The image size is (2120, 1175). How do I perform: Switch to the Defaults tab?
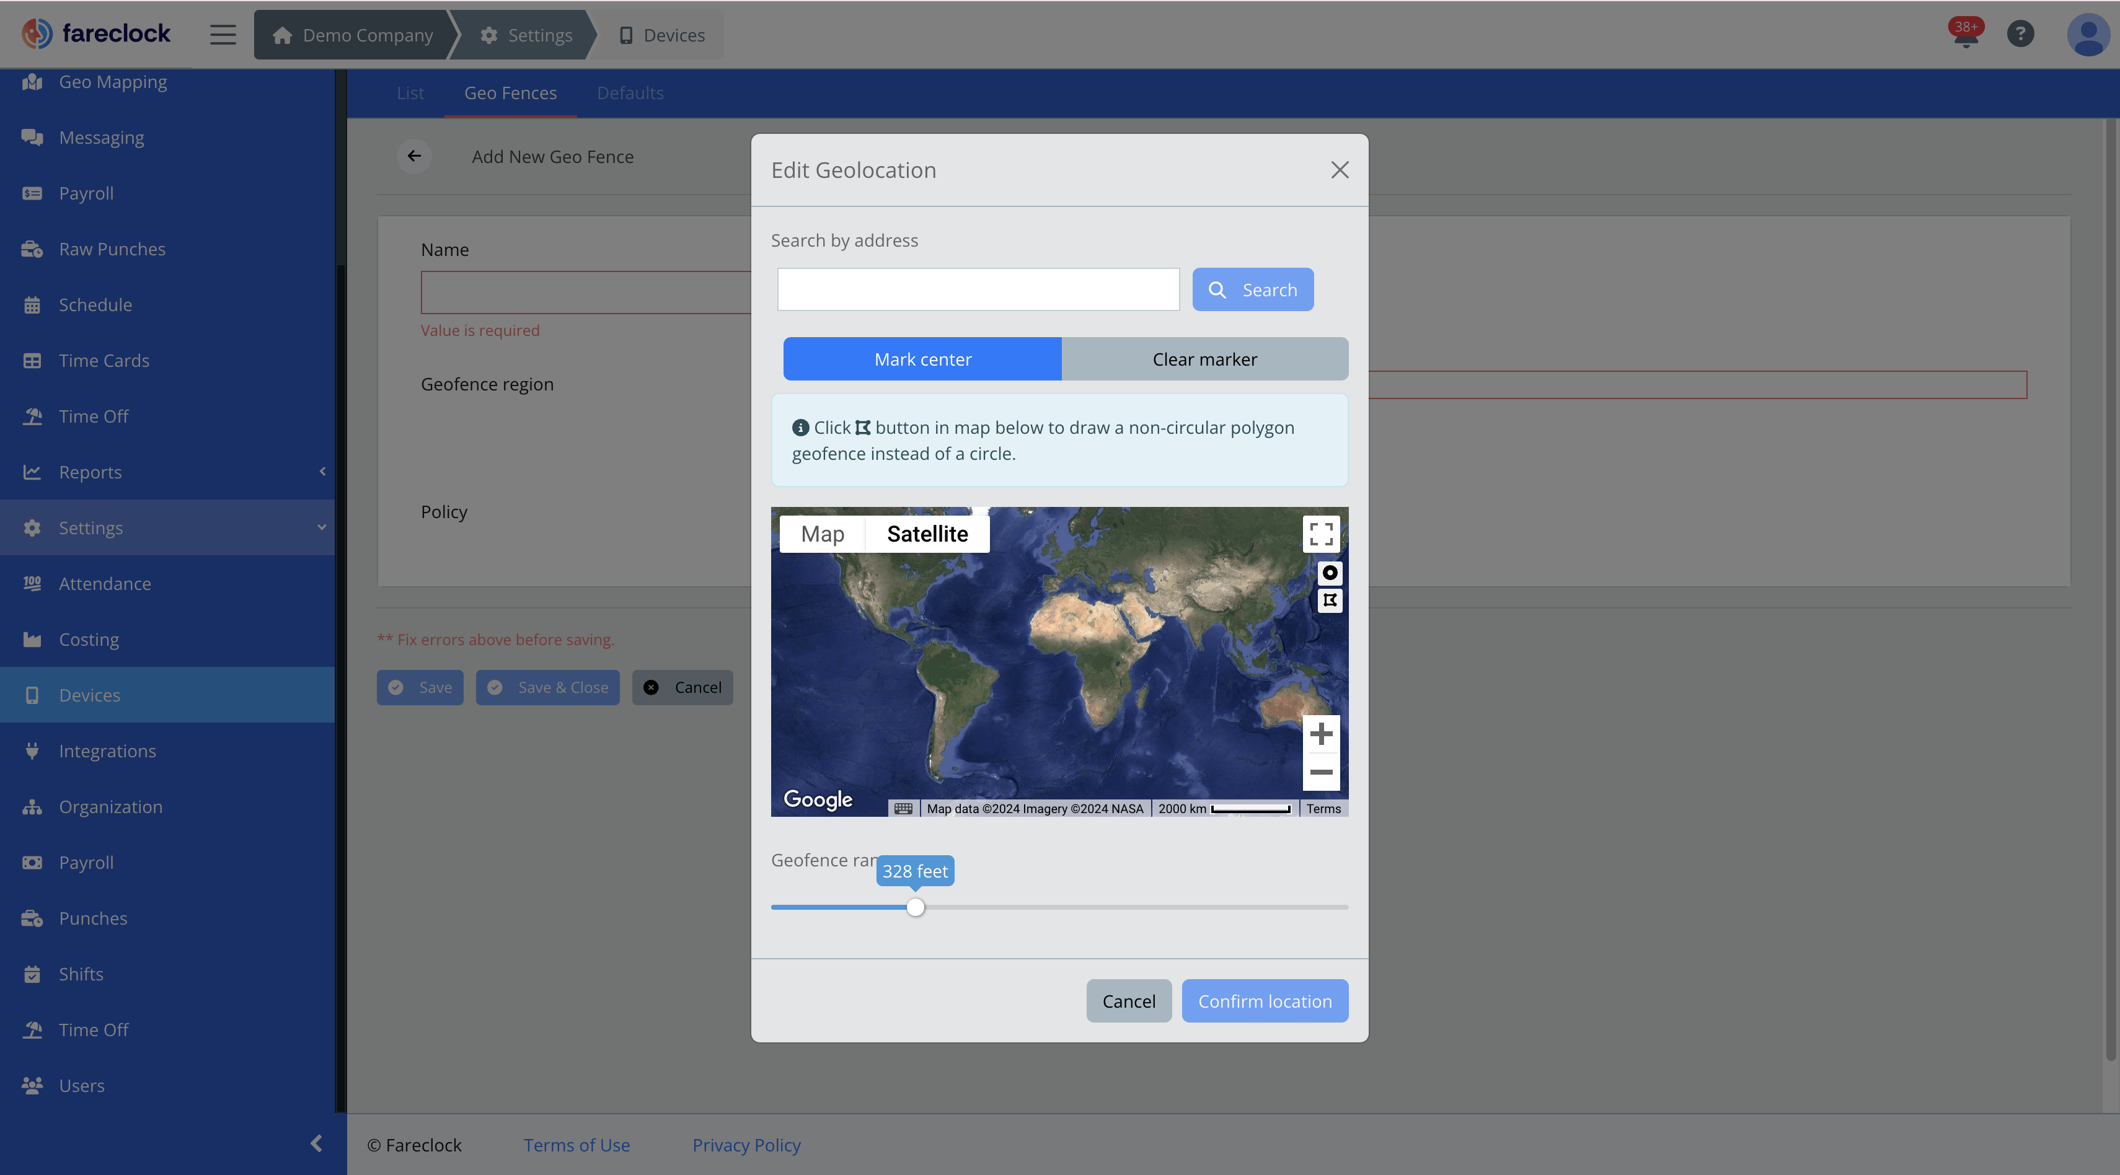tap(630, 93)
